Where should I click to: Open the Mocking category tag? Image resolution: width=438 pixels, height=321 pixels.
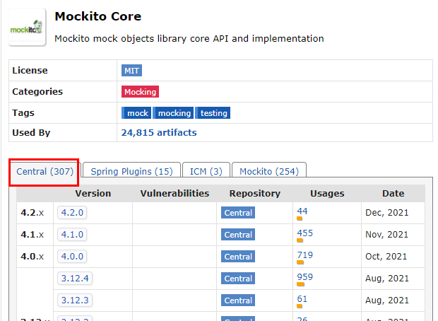point(140,92)
